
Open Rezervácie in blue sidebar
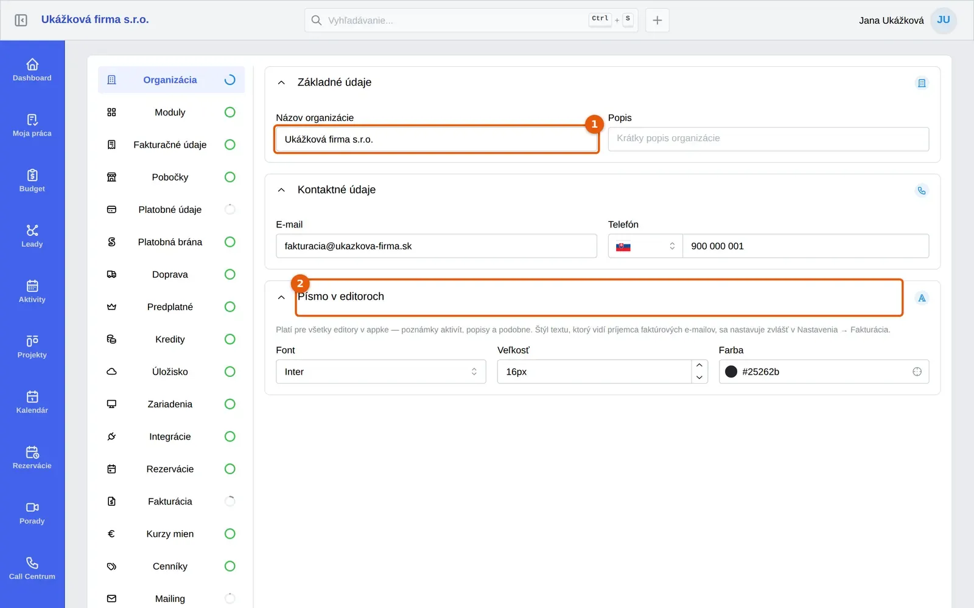point(32,457)
